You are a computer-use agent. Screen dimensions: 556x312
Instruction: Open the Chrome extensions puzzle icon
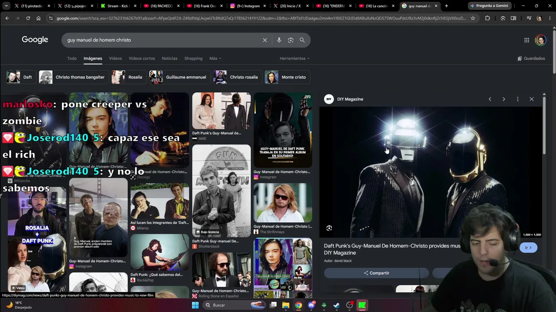(x=487, y=18)
